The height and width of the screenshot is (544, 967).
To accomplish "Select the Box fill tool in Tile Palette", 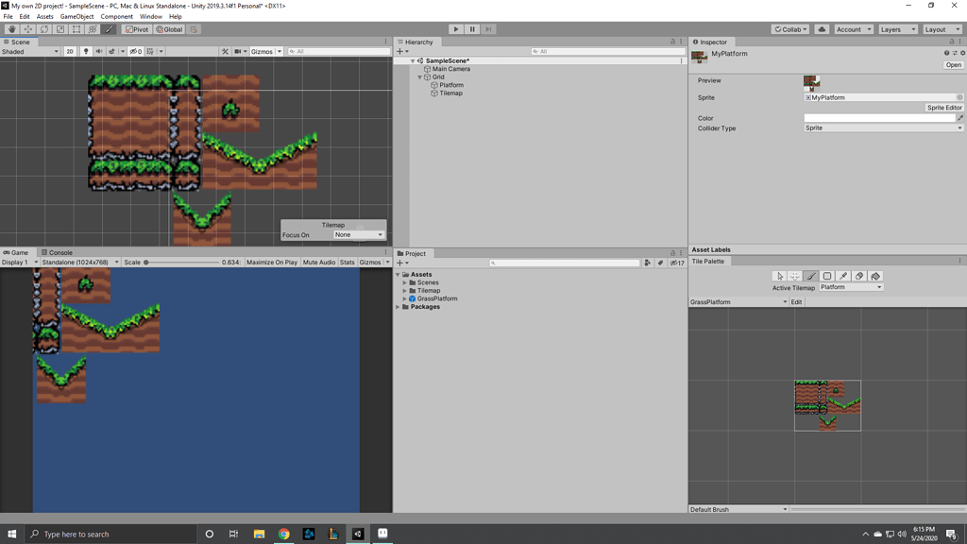I will point(827,273).
